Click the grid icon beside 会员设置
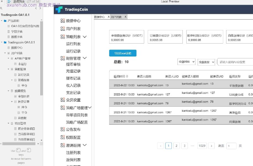 click(x=63, y=100)
